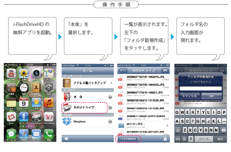
Task: Tap キャンセル in the new folder dialog
Action: click(190, 96)
